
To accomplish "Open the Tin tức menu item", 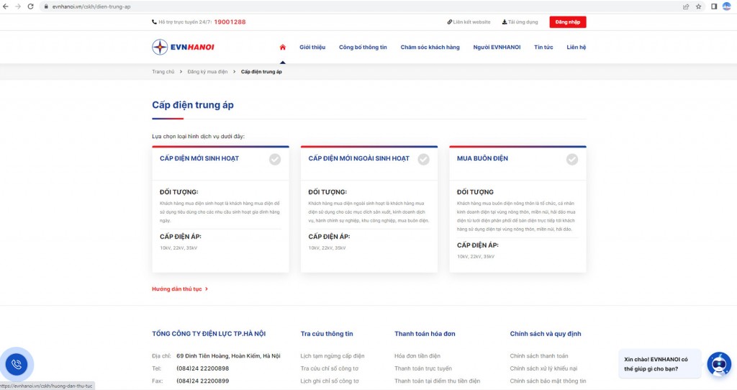I will coord(543,47).
